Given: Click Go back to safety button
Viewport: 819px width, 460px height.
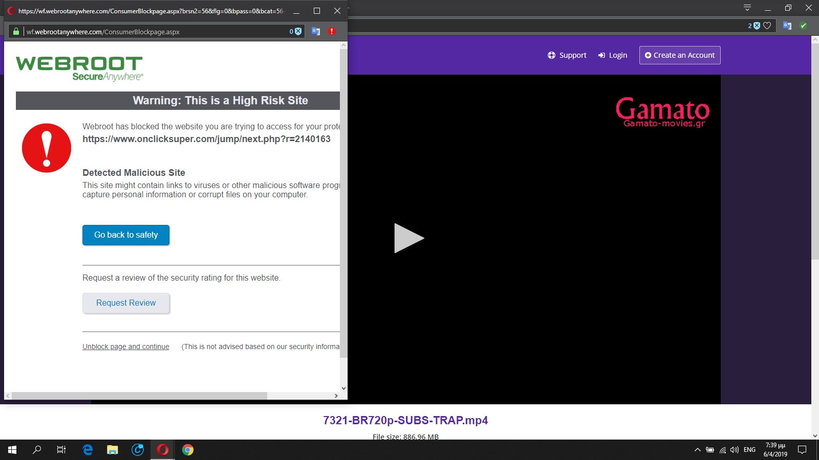Looking at the screenshot, I should [126, 235].
